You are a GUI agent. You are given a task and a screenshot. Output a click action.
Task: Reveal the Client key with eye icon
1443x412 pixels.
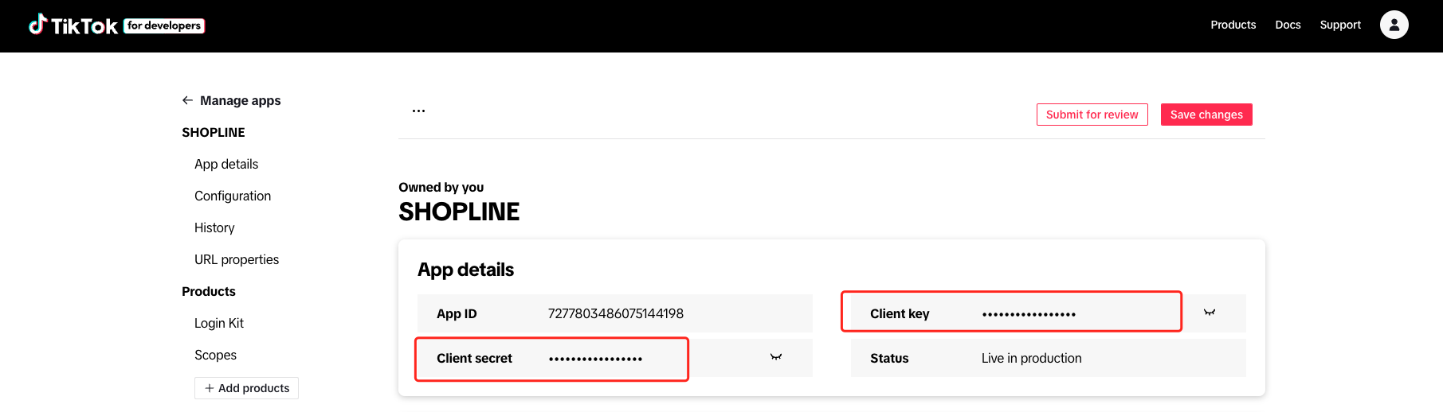point(1210,313)
